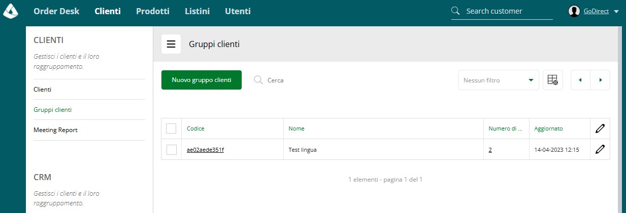Viewport: 626px width, 213px height.
Task: Tick the select-all checkbox in table header
Action: pyautogui.click(x=171, y=129)
